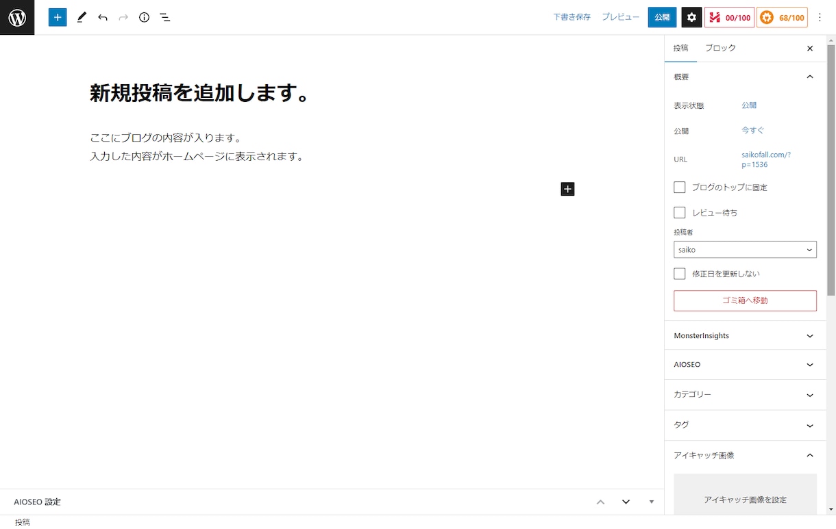This screenshot has width=836, height=529.
Task: Click the post title 新規投稿を追加します。
Action: pyautogui.click(x=201, y=93)
